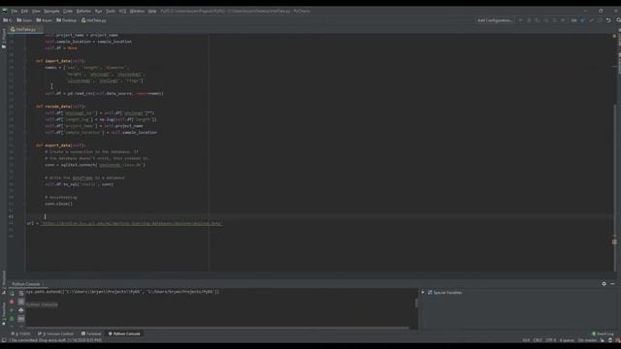Viewport: 621px width, 349px height.
Task: Open the TODO tool window tab
Action: (x=21, y=333)
